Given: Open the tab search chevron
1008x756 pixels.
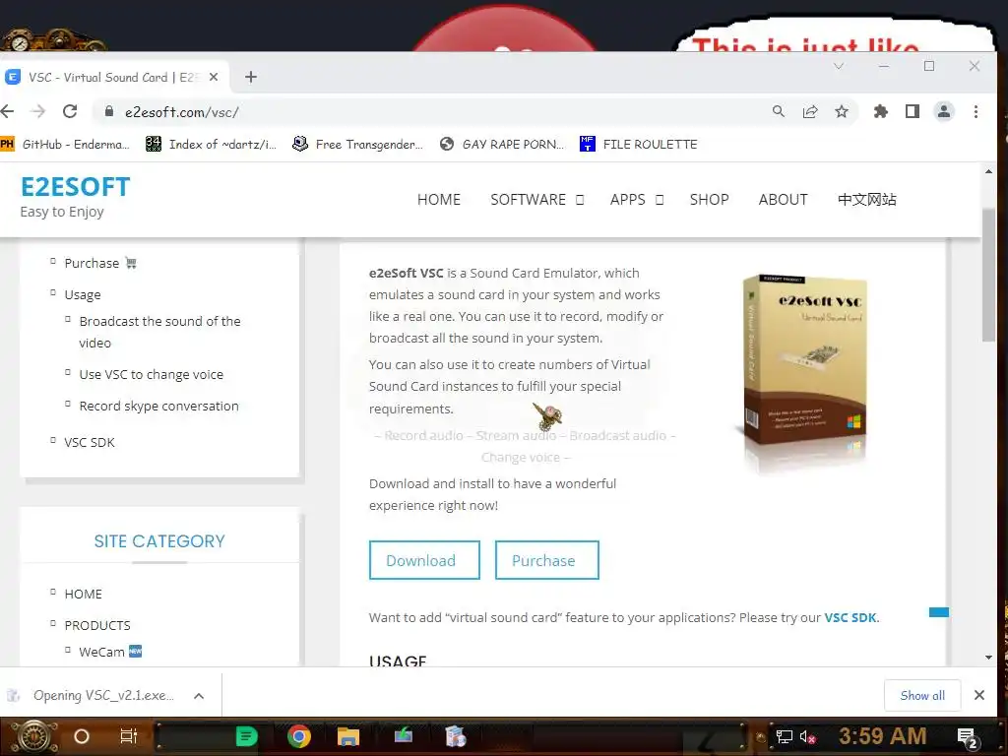Looking at the screenshot, I should [839, 66].
